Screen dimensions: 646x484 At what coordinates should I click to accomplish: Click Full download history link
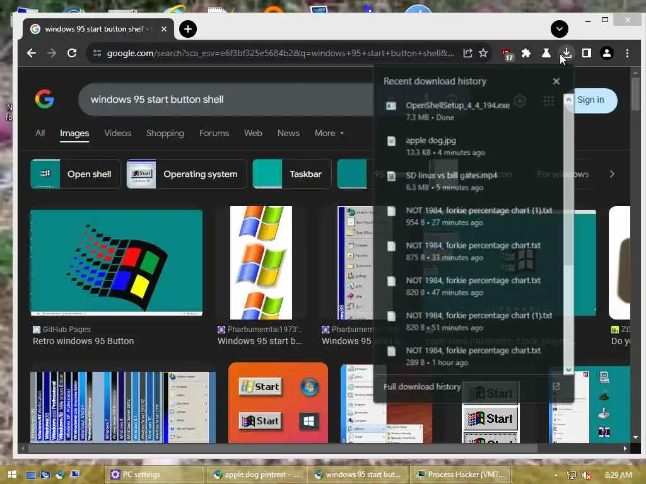(422, 386)
